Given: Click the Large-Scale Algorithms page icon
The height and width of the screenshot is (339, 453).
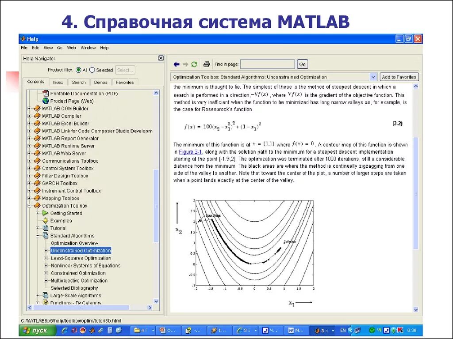Looking at the screenshot, I should (46, 295).
